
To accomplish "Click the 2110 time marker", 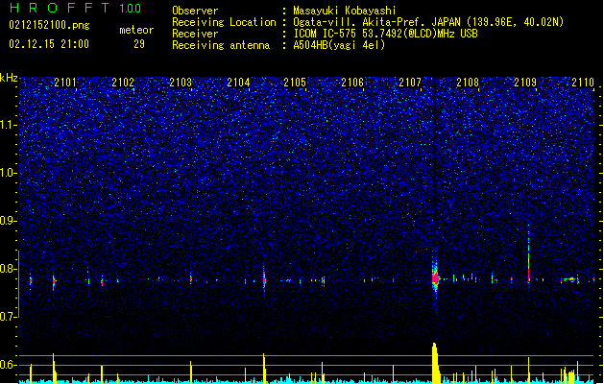I will tap(583, 82).
